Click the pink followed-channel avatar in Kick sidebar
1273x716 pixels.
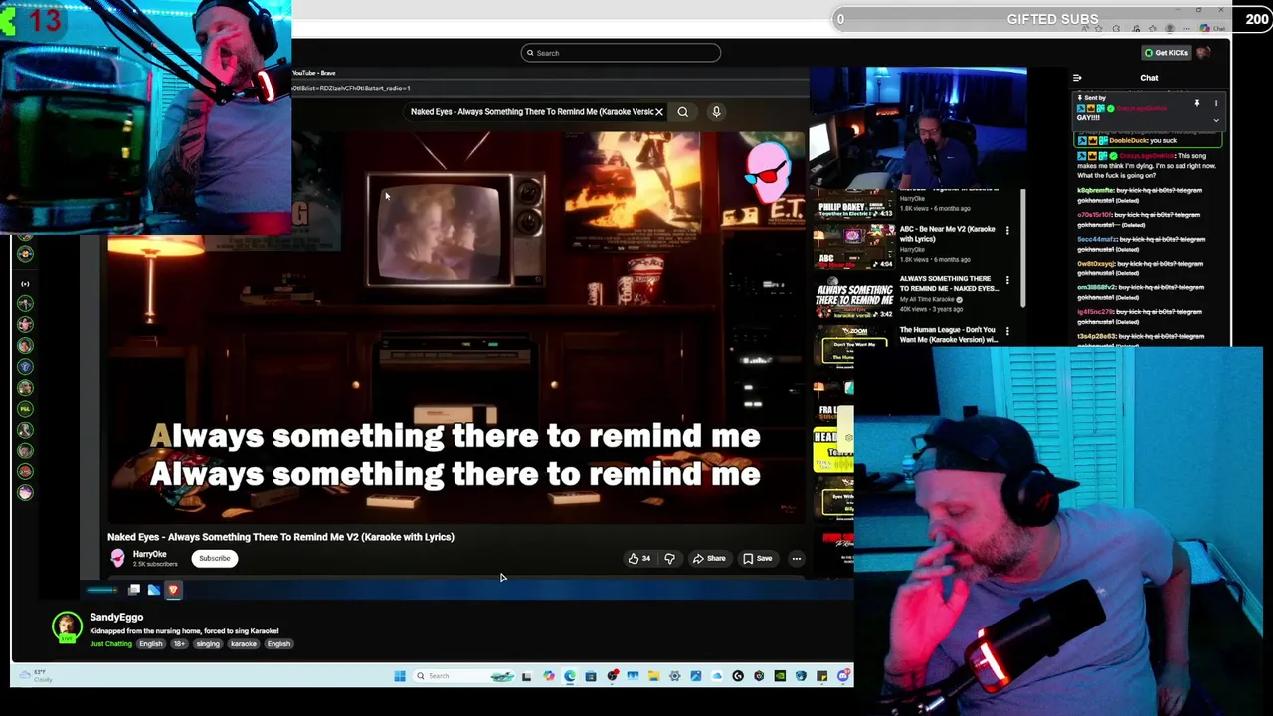click(x=26, y=492)
